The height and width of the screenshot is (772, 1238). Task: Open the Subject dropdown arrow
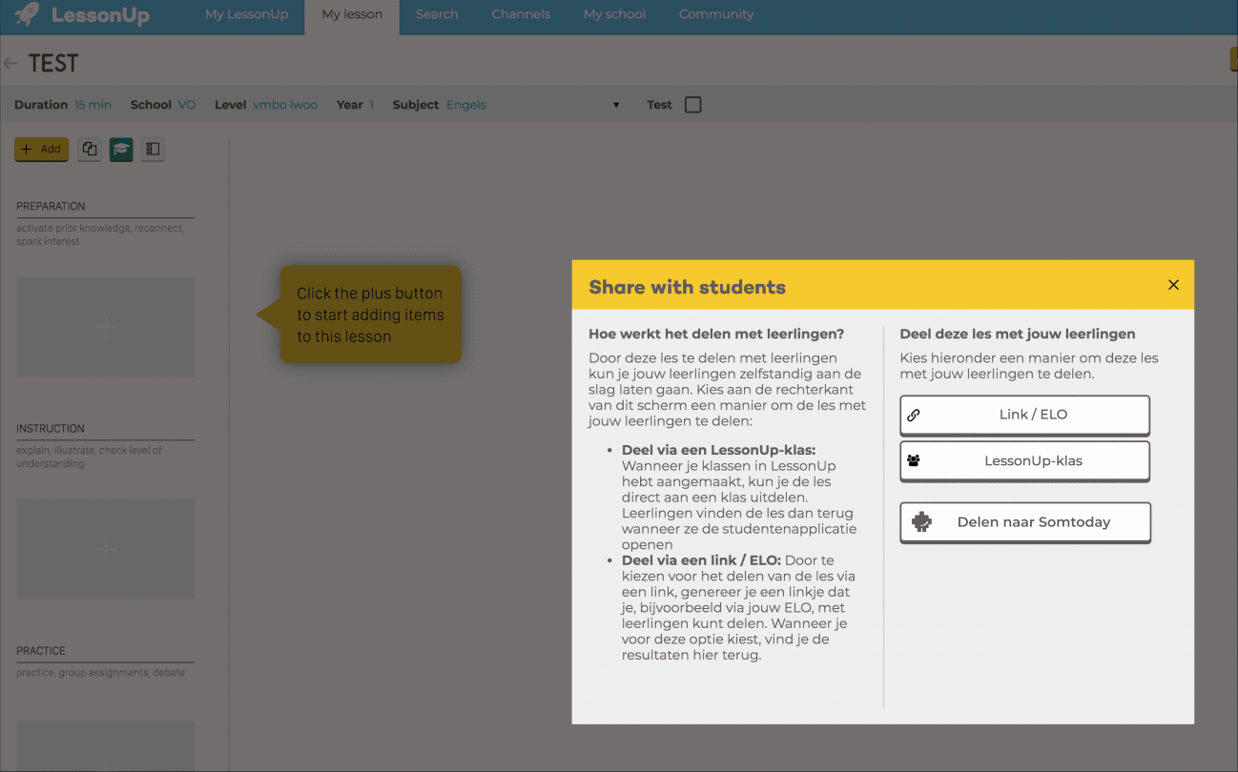(x=616, y=105)
